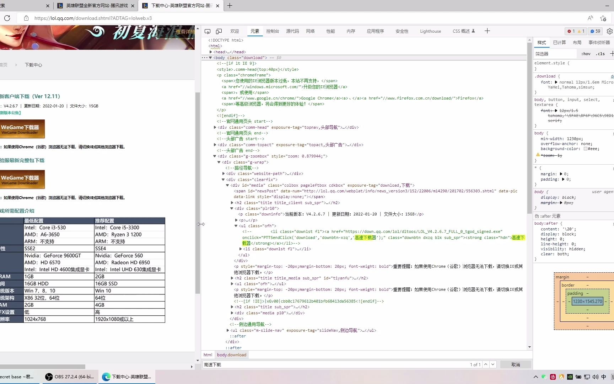
Task: Toggle :hov element state panel
Action: click(x=586, y=54)
